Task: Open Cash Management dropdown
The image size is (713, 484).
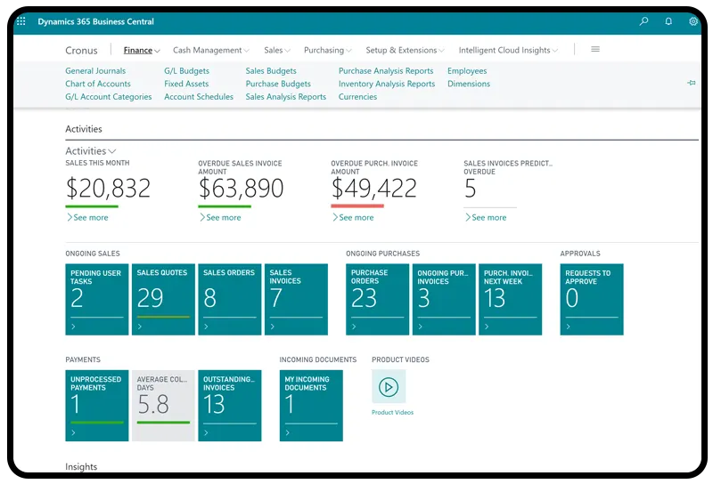Action: click(x=210, y=51)
